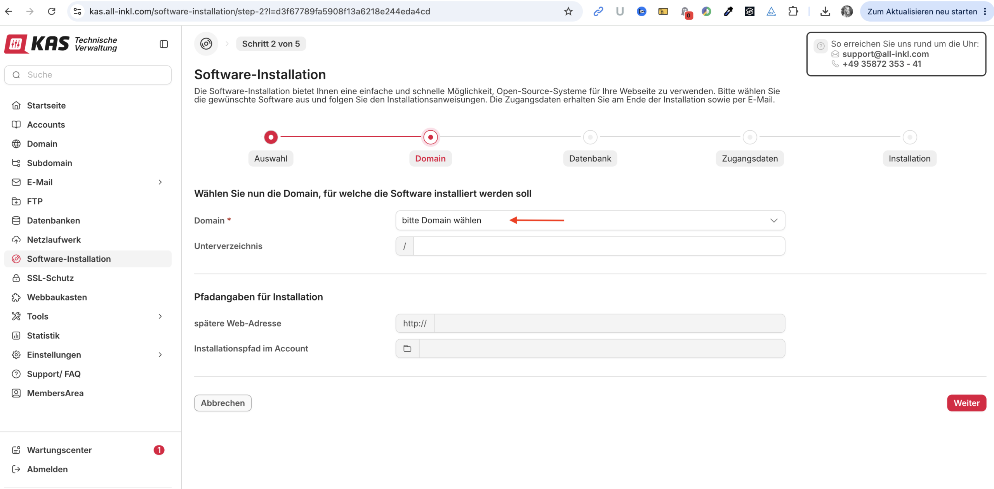Open SSL-Schutz in the sidebar
994x489 pixels.
[x=88, y=278]
